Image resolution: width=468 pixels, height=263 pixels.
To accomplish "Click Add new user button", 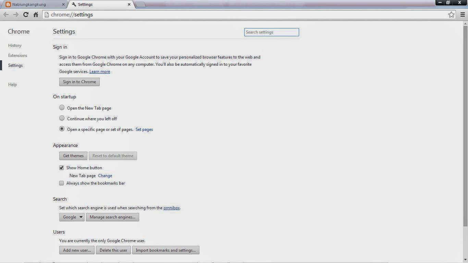I will pyautogui.click(x=77, y=250).
